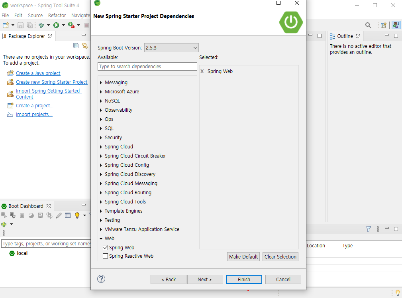Minimize the Outline view panel
The width and height of the screenshot is (402, 298).
[x=387, y=35]
